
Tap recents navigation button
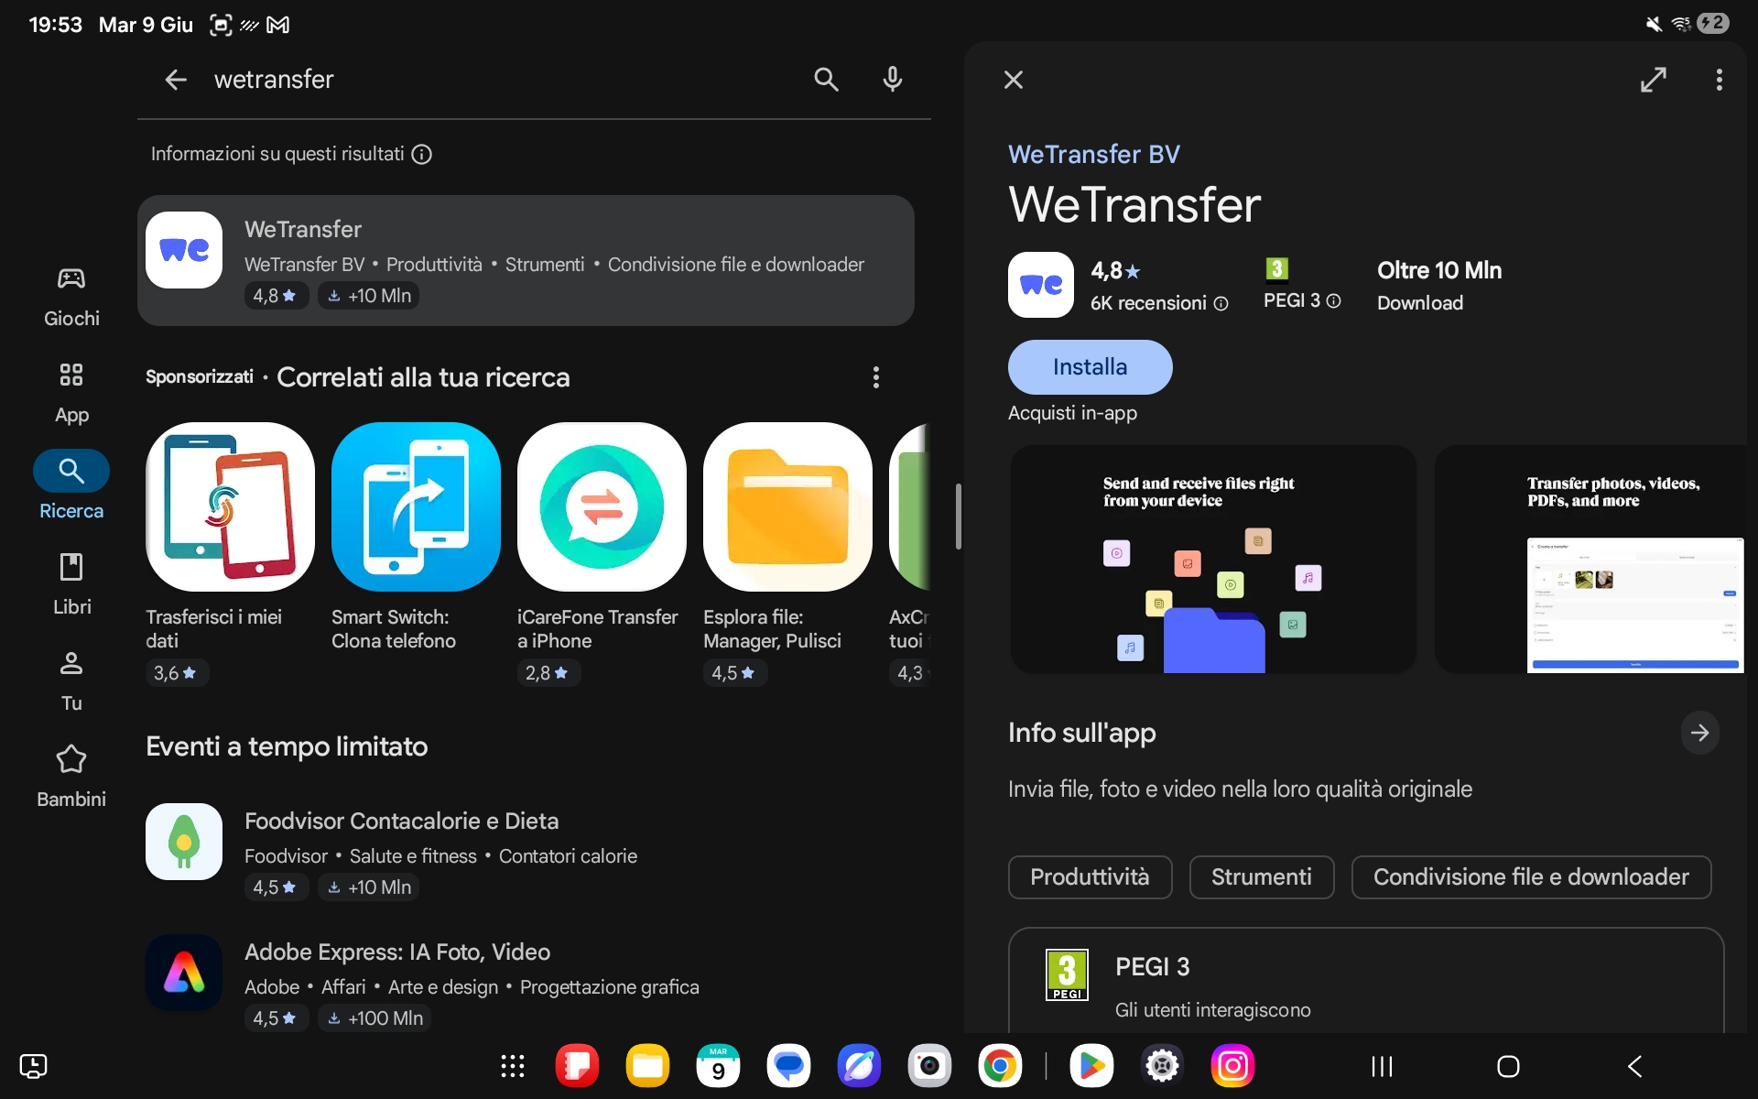click(1382, 1066)
